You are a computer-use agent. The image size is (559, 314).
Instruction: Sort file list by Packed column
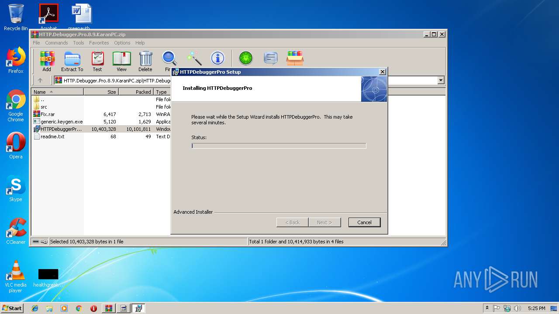click(136, 92)
